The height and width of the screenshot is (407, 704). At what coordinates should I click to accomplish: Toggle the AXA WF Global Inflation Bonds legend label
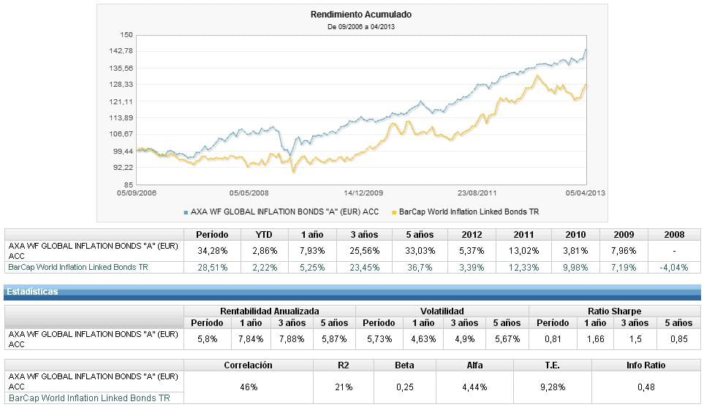coord(284,212)
